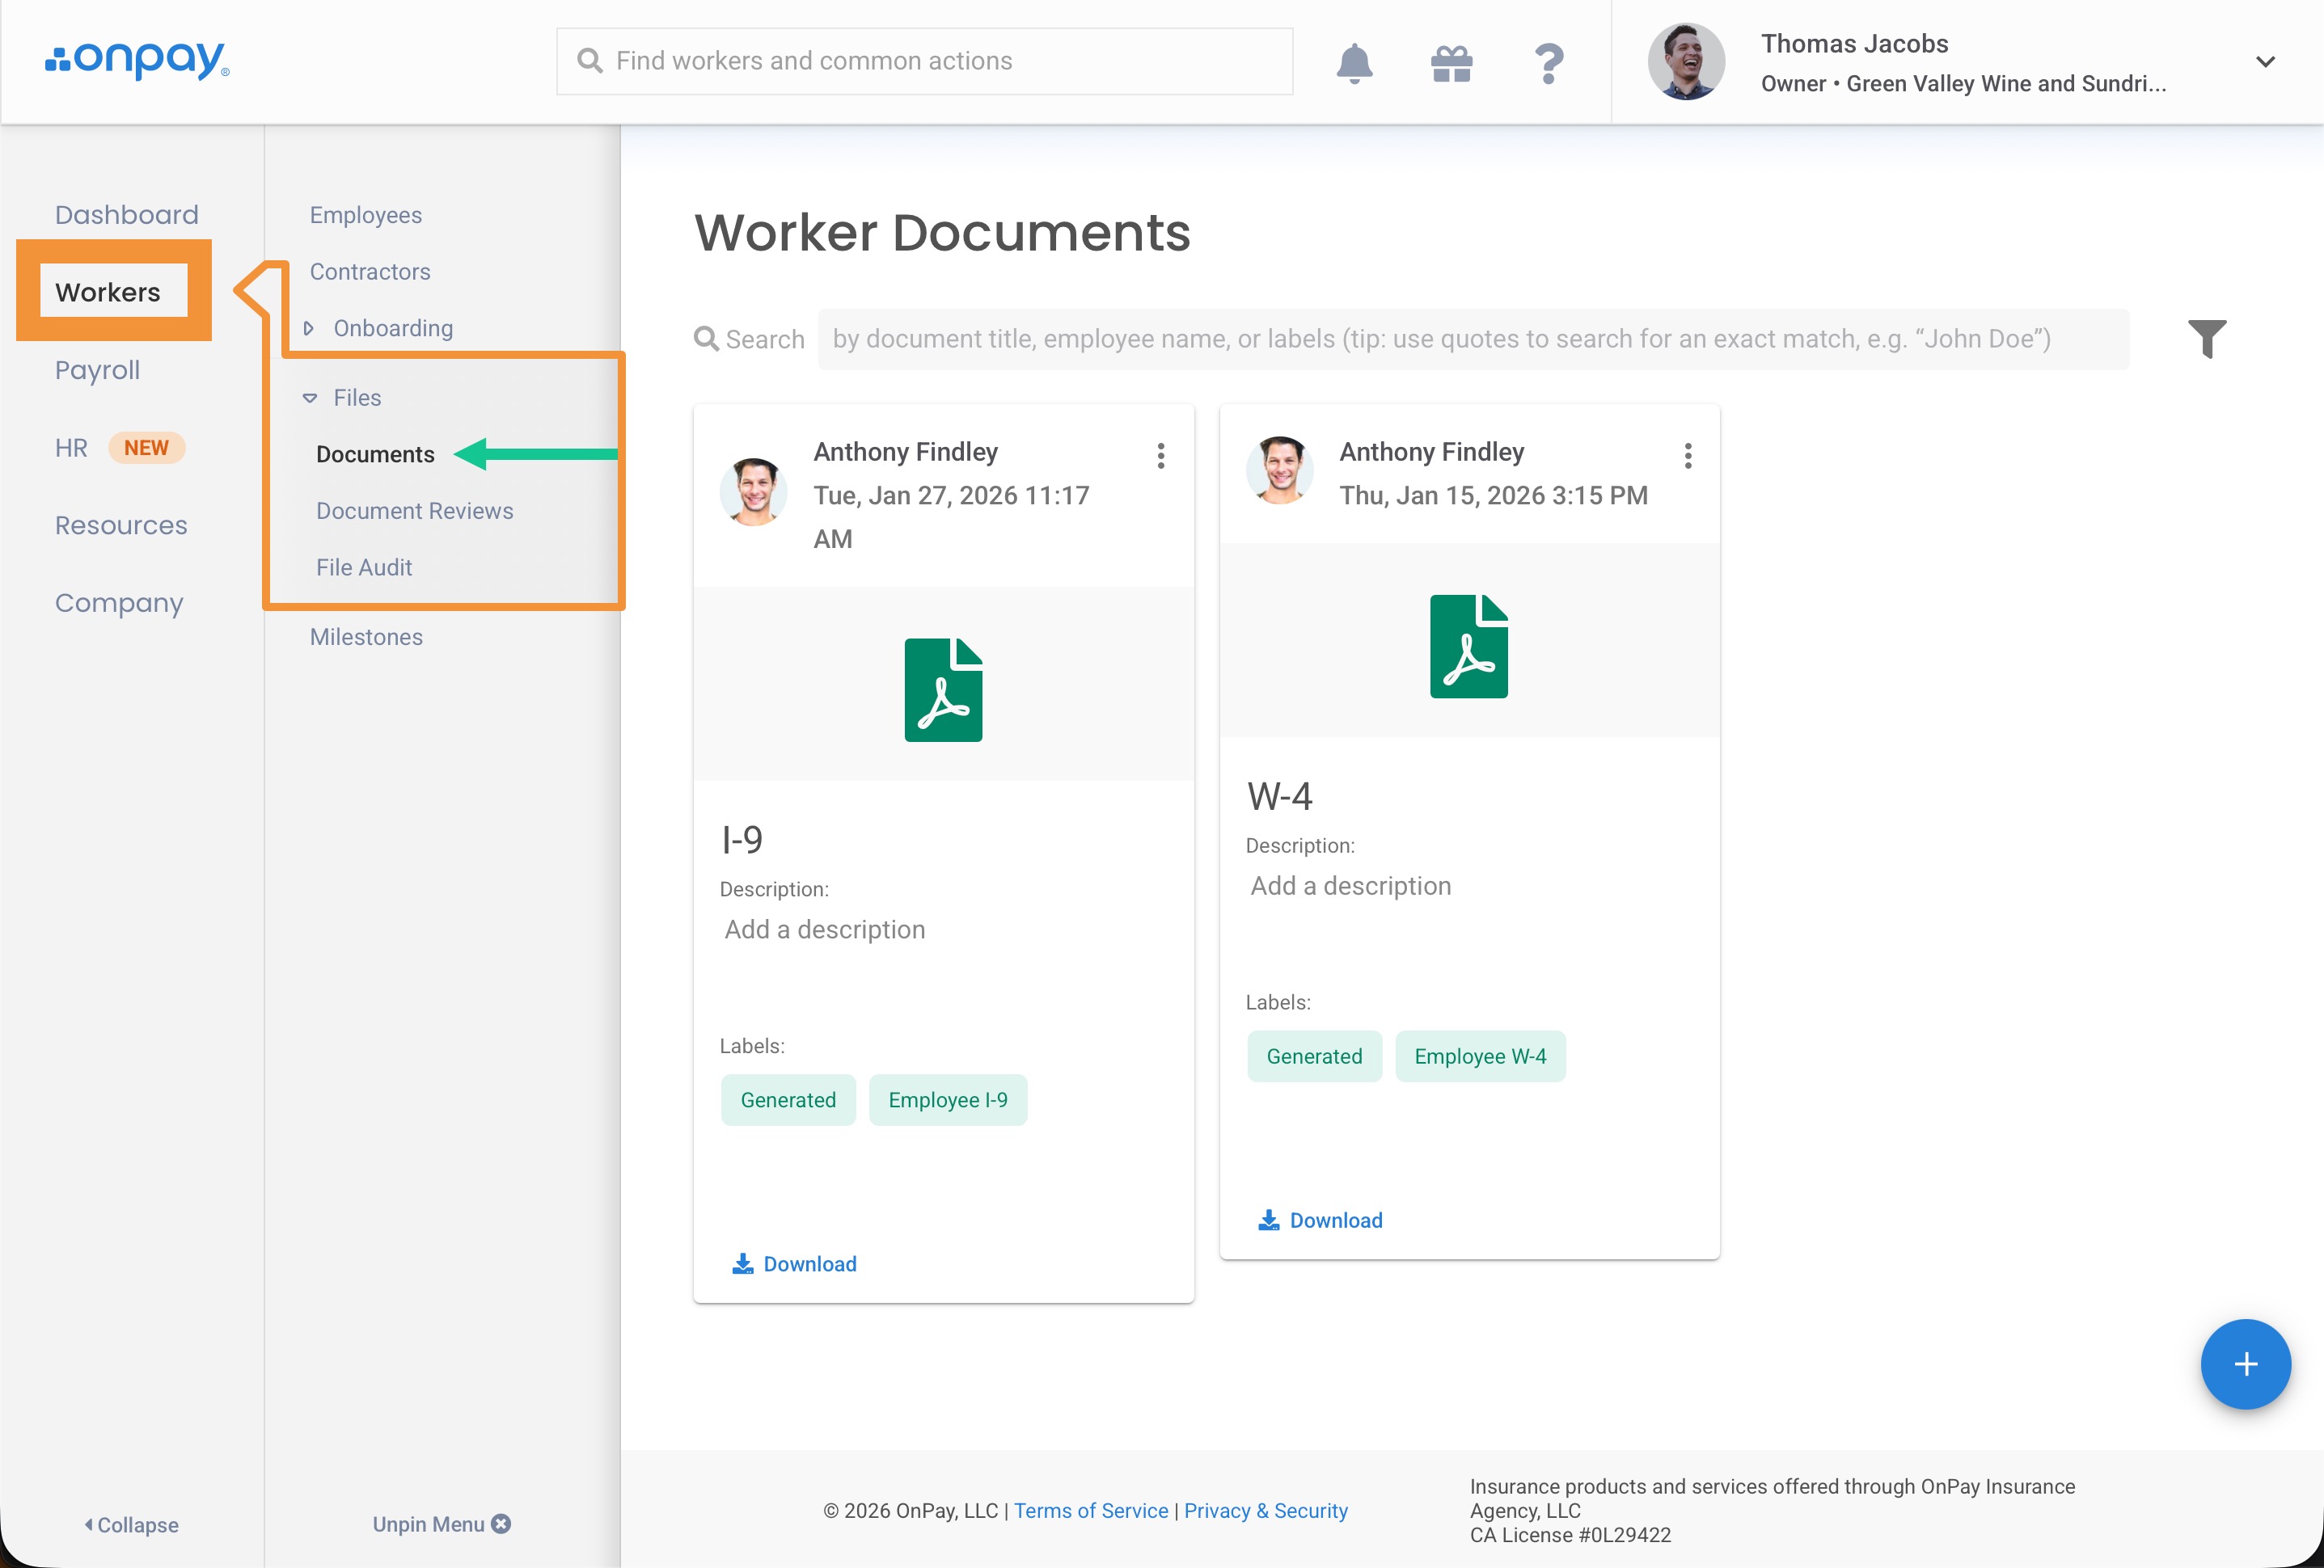Click the gift rewards icon

[1451, 63]
